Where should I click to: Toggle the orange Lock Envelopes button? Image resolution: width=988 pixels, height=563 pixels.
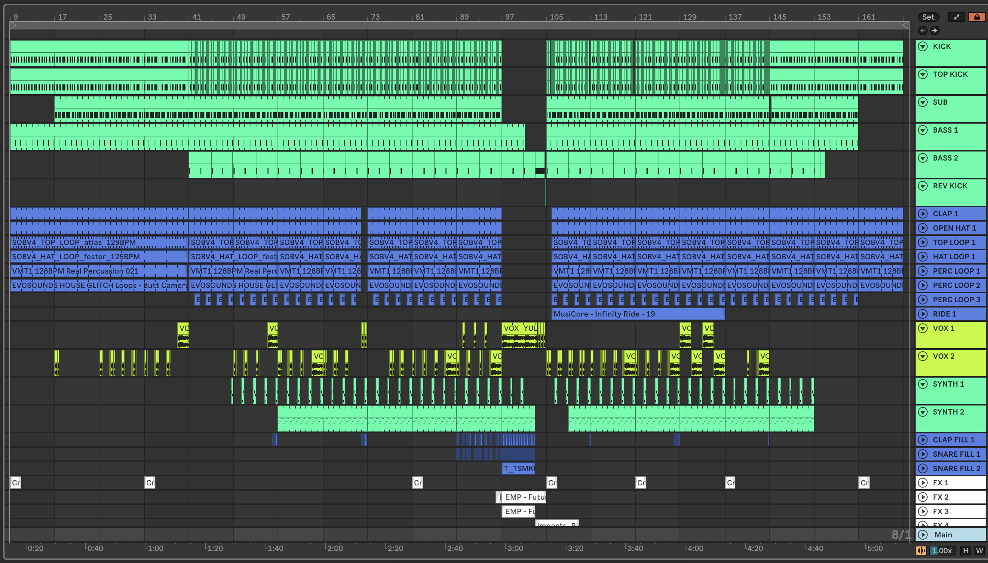(x=977, y=17)
